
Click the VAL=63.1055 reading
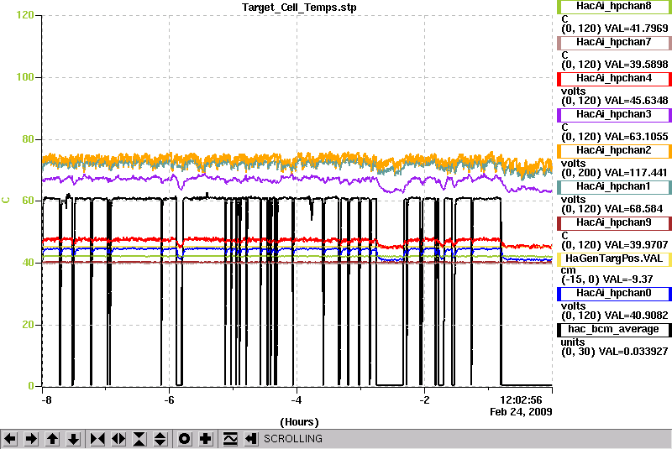(636, 137)
